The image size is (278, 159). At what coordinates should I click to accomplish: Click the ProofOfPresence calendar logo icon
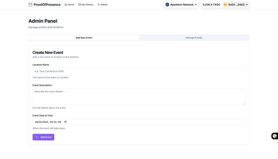[x=30, y=5]
